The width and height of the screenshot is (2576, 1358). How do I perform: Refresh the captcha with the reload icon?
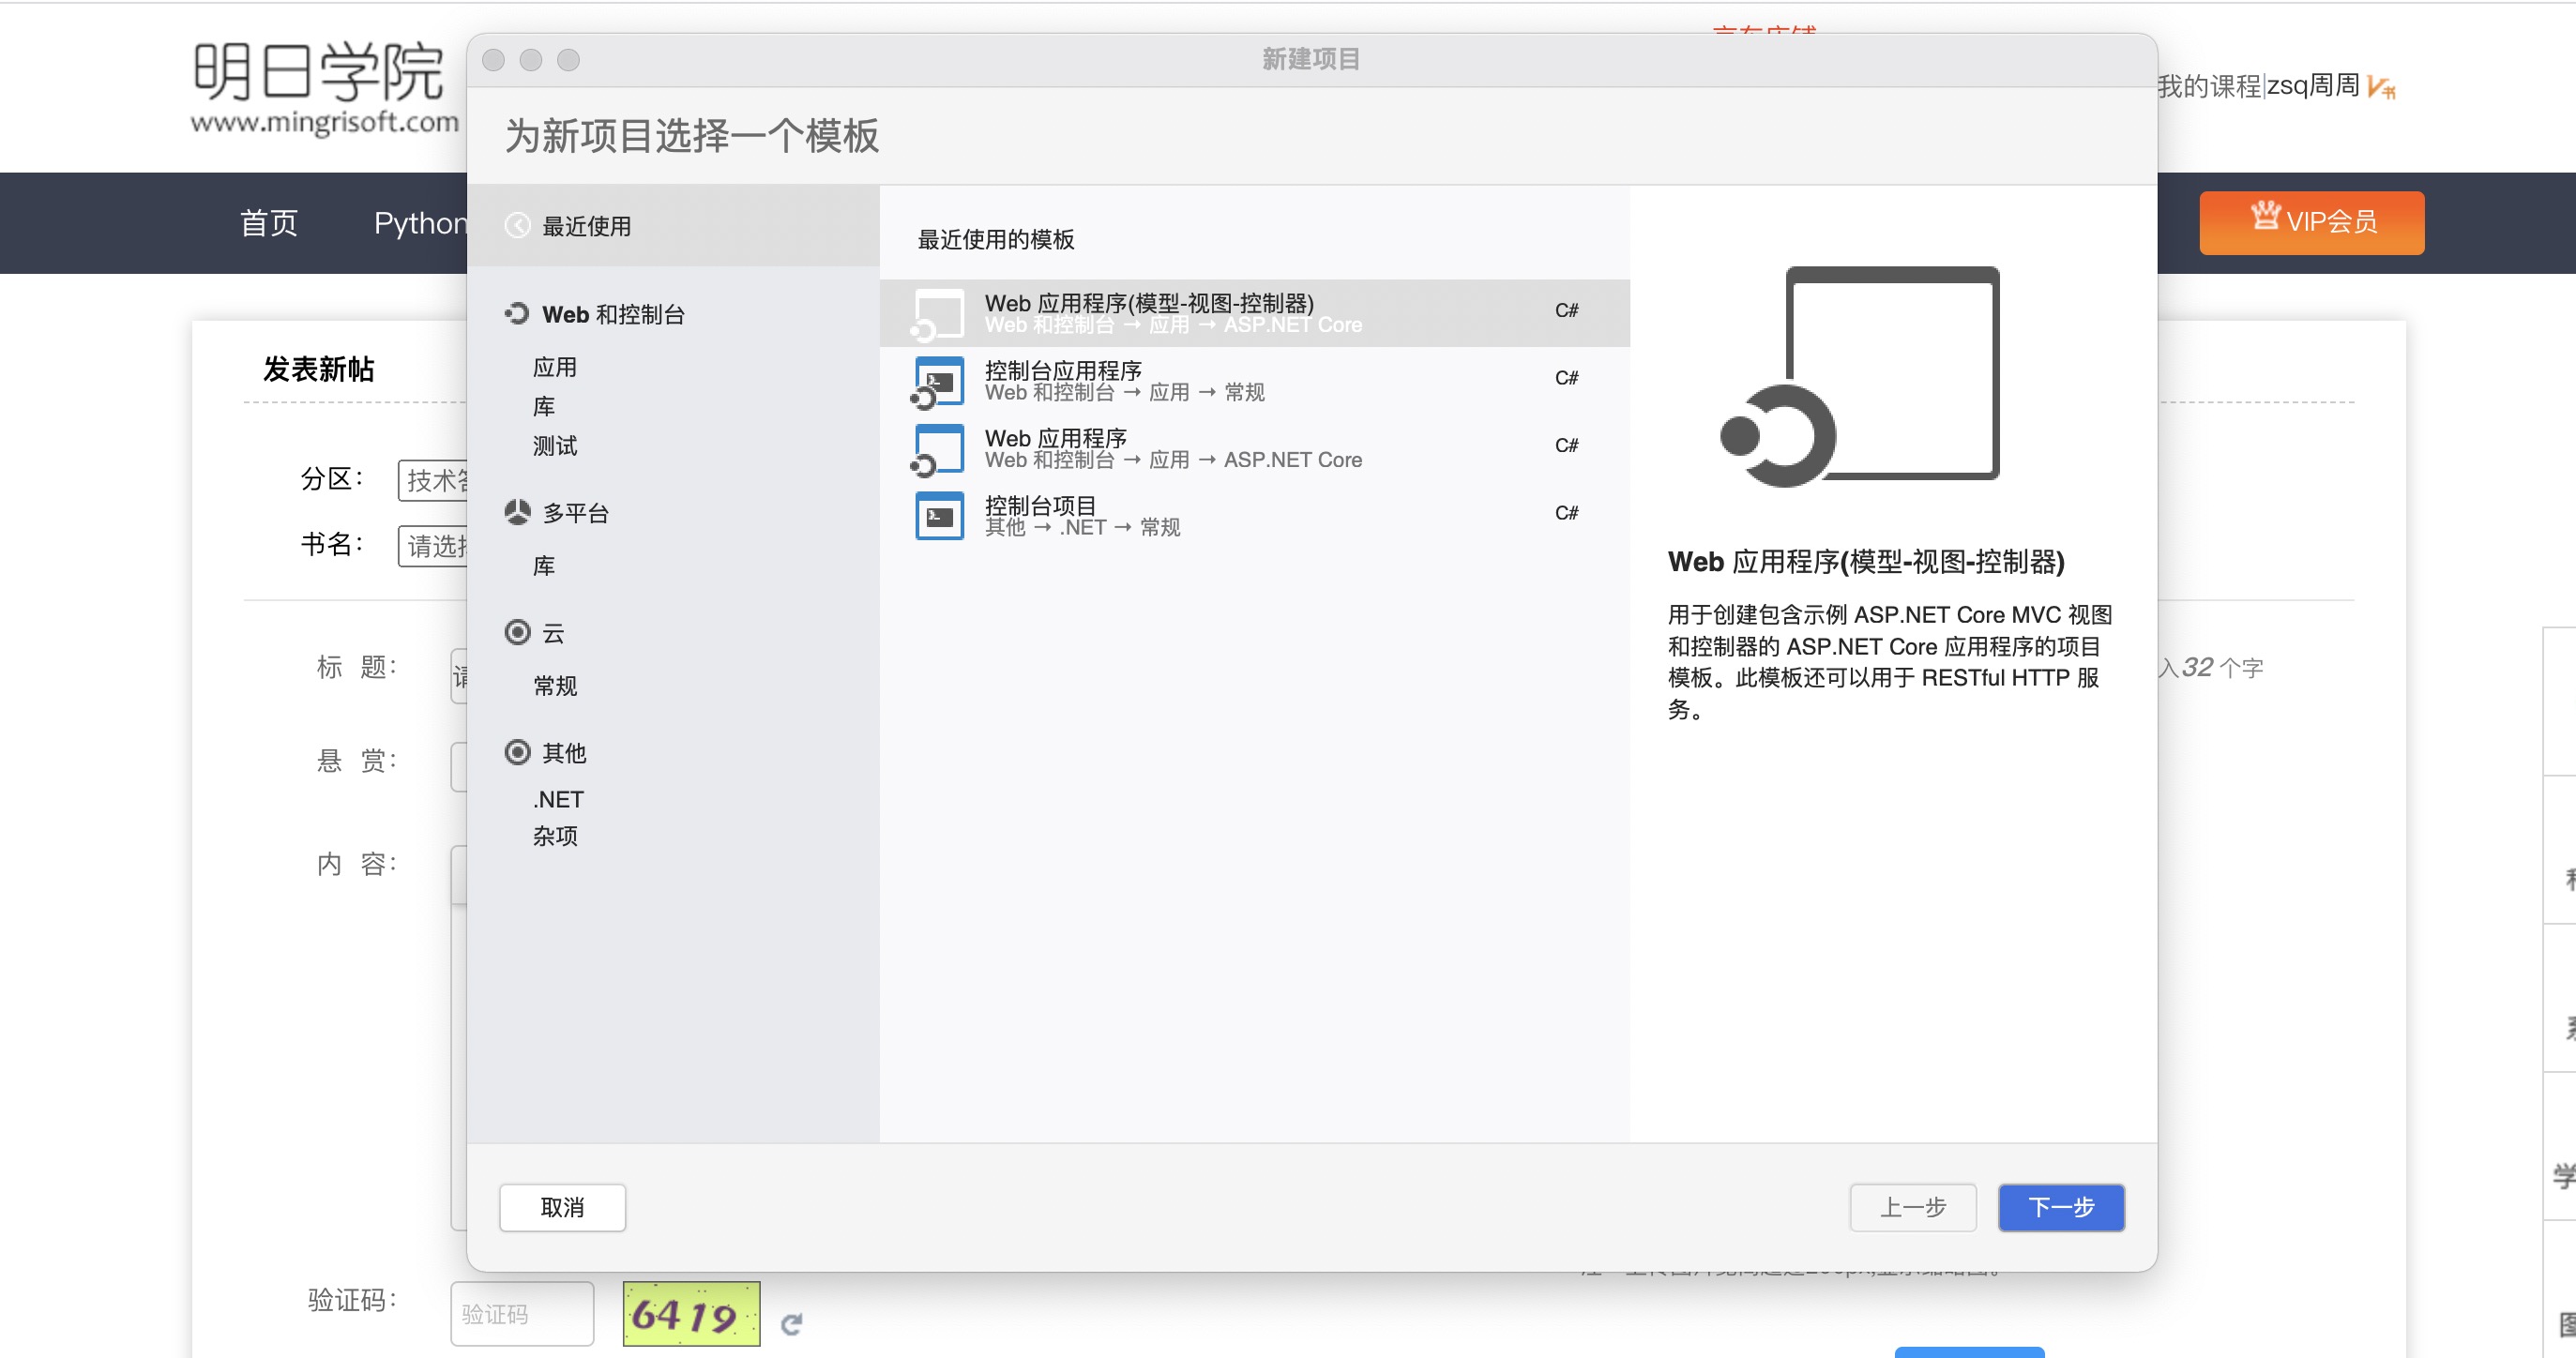coord(791,1324)
